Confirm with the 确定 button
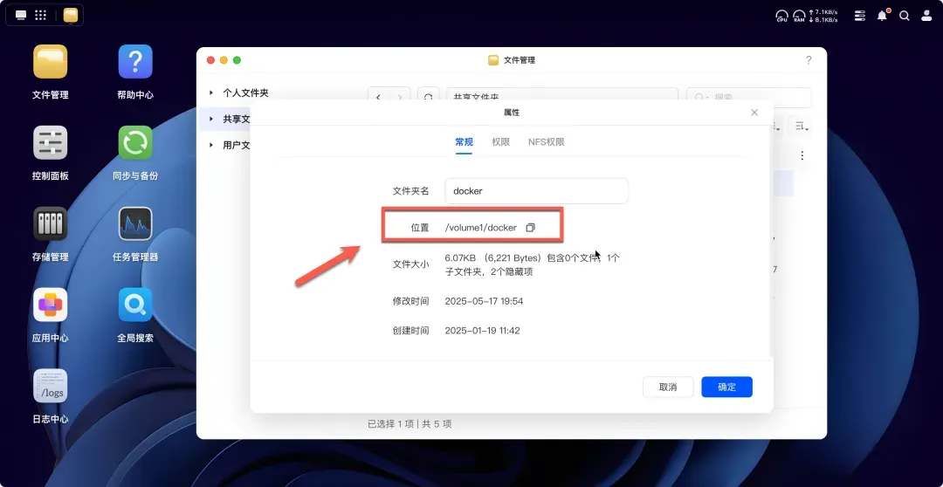Viewport: 943px width, 487px height. click(x=727, y=388)
